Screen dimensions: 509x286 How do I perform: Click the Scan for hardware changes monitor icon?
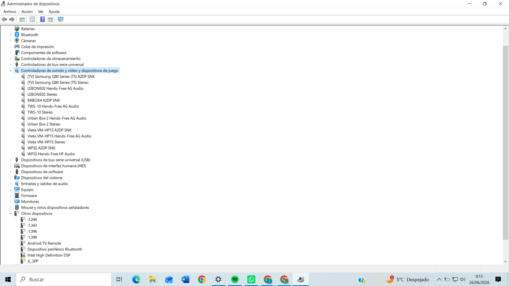tap(61, 19)
